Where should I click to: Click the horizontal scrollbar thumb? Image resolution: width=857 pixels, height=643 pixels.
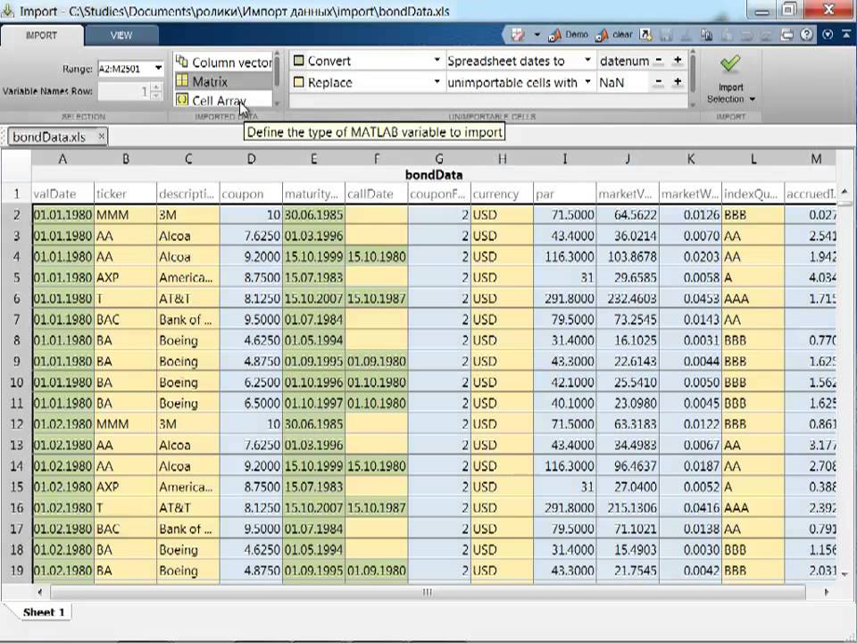pyautogui.click(x=428, y=592)
